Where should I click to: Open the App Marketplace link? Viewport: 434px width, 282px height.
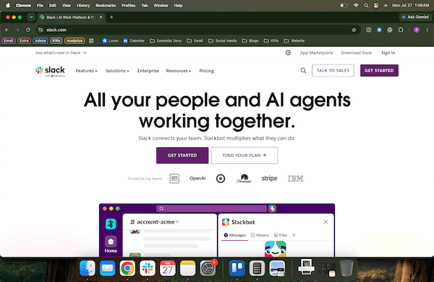click(x=316, y=53)
